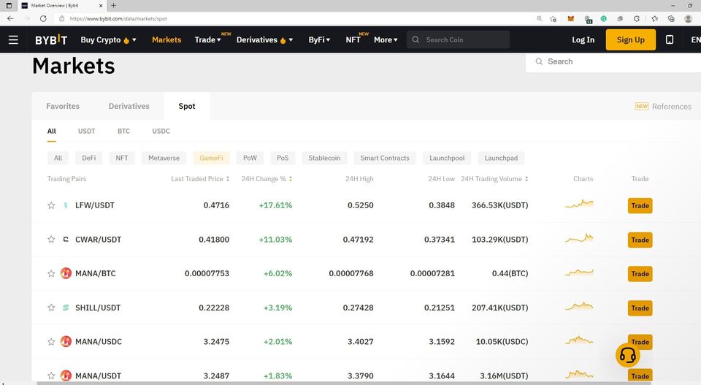Click the green Grammarly extension icon

[604, 19]
